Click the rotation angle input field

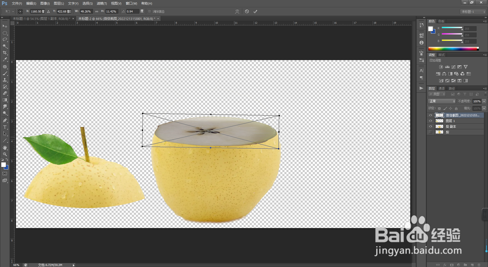point(132,11)
